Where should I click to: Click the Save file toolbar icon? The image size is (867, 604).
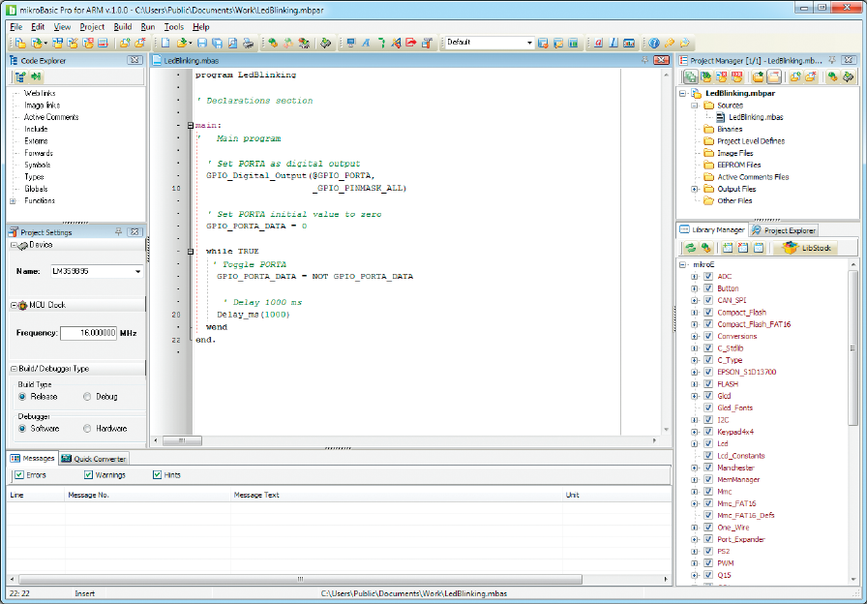[x=202, y=44]
